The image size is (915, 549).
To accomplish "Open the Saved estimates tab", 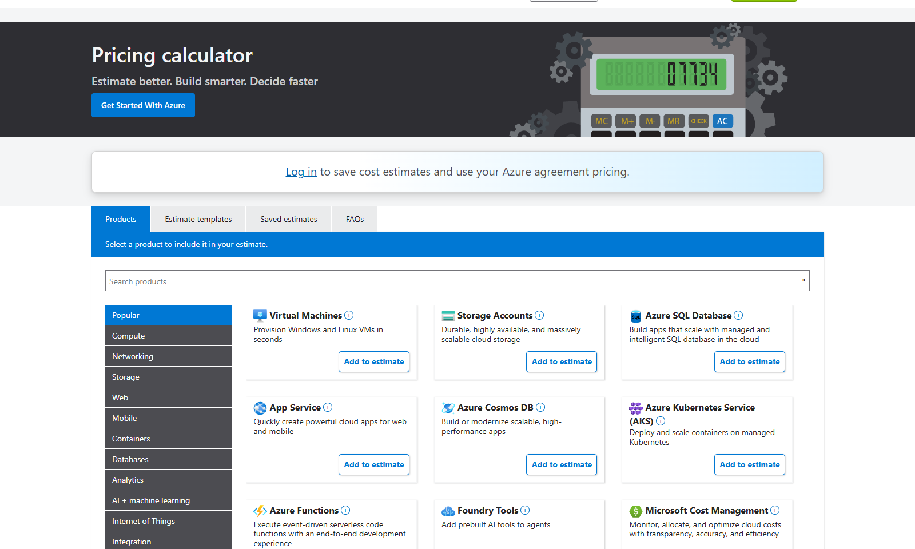I will coord(289,219).
